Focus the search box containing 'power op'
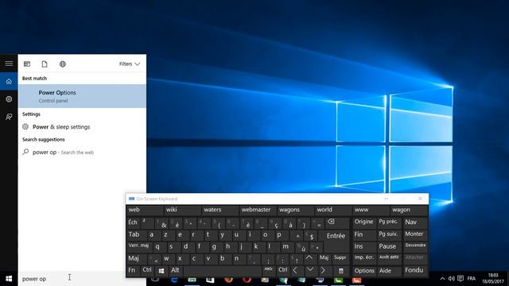This screenshot has width=509, height=286. [71, 279]
